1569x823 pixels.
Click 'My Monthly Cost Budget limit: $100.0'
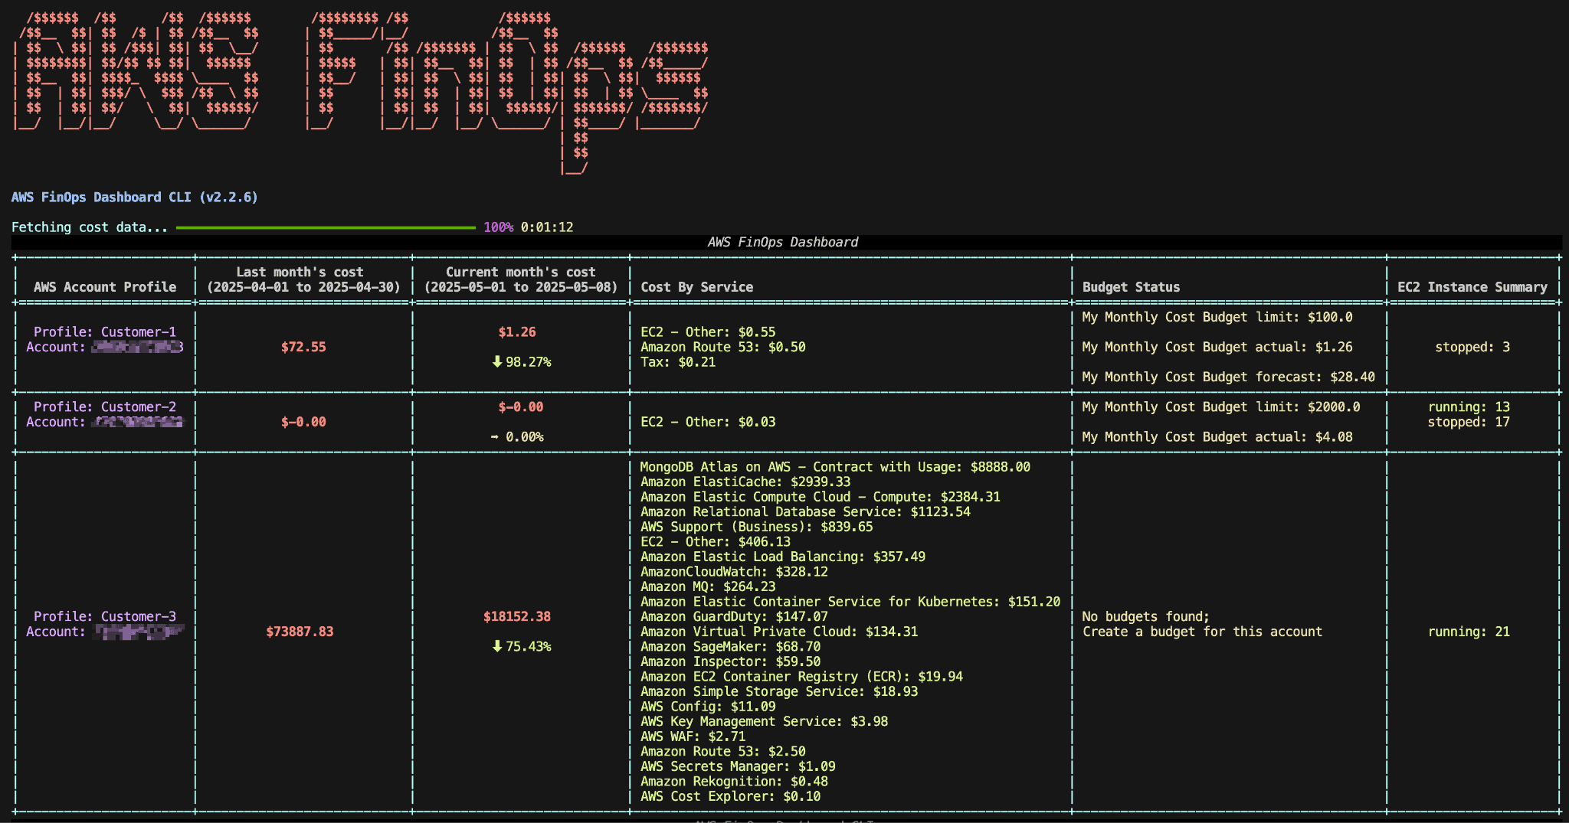(x=1217, y=317)
